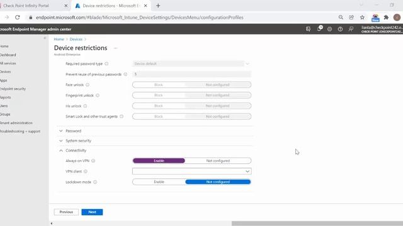Set Face unlock to Not configured
This screenshot has height=226, width=403.
(x=218, y=85)
